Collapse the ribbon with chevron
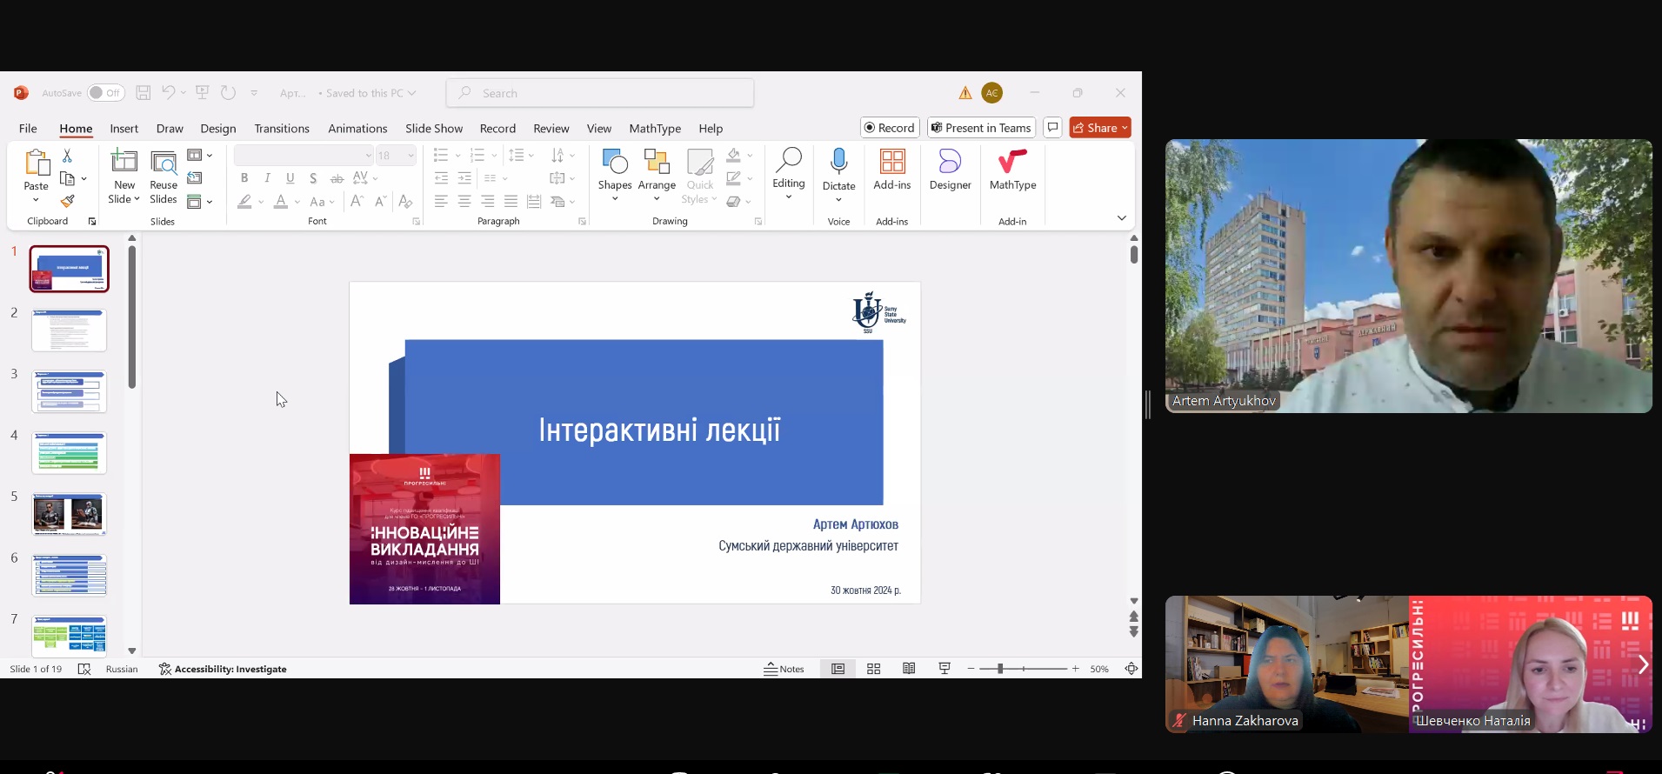 click(x=1121, y=217)
